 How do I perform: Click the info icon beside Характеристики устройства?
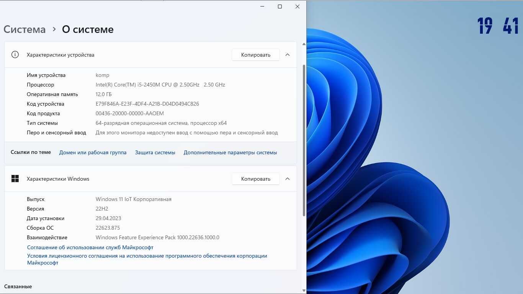click(15, 55)
